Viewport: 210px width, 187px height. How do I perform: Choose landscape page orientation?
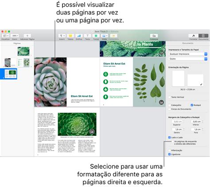tap(195, 80)
